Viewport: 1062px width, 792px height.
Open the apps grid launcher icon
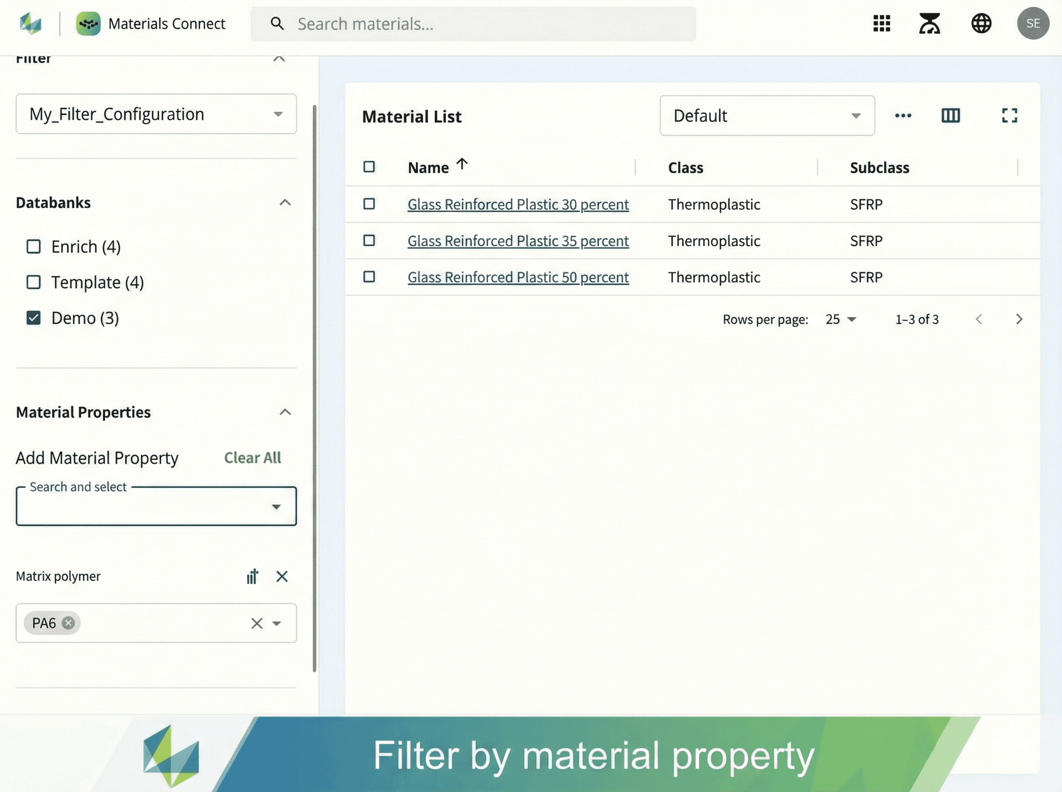pos(881,23)
